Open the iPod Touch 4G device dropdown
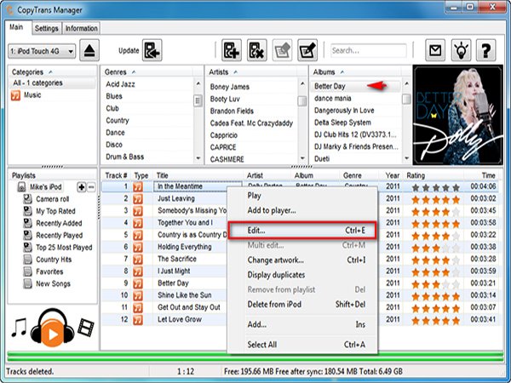Viewport: 511px width, 383px height. coord(42,51)
